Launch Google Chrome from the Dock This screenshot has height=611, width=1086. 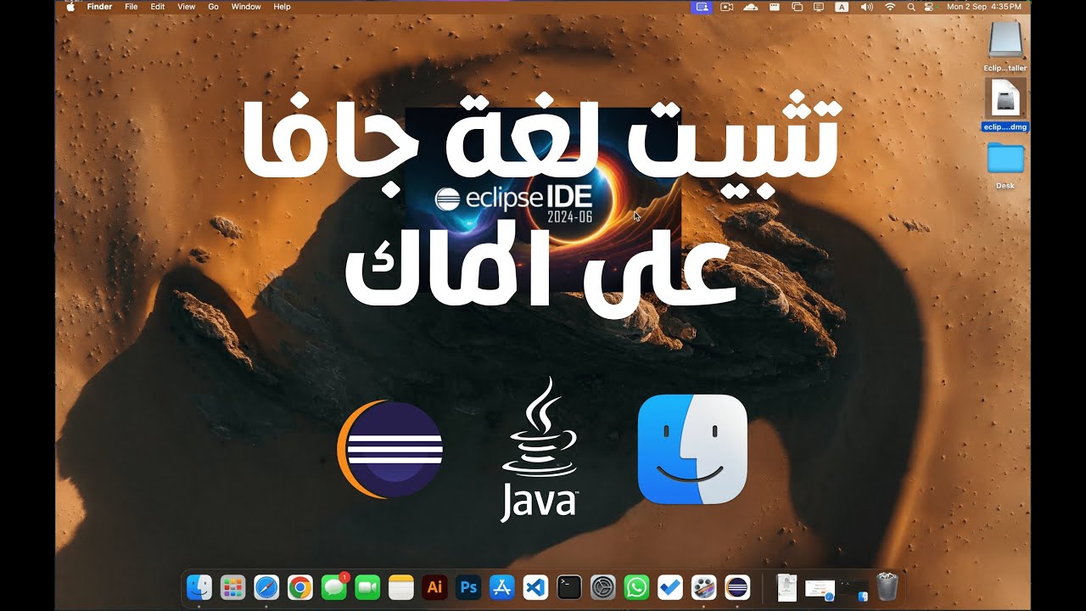click(x=299, y=586)
